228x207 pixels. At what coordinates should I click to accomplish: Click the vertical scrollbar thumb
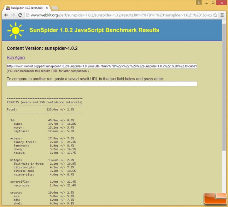(224, 87)
